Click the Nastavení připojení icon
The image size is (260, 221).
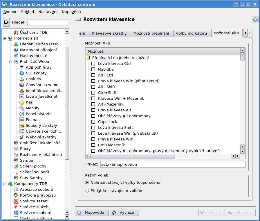coord(16,50)
